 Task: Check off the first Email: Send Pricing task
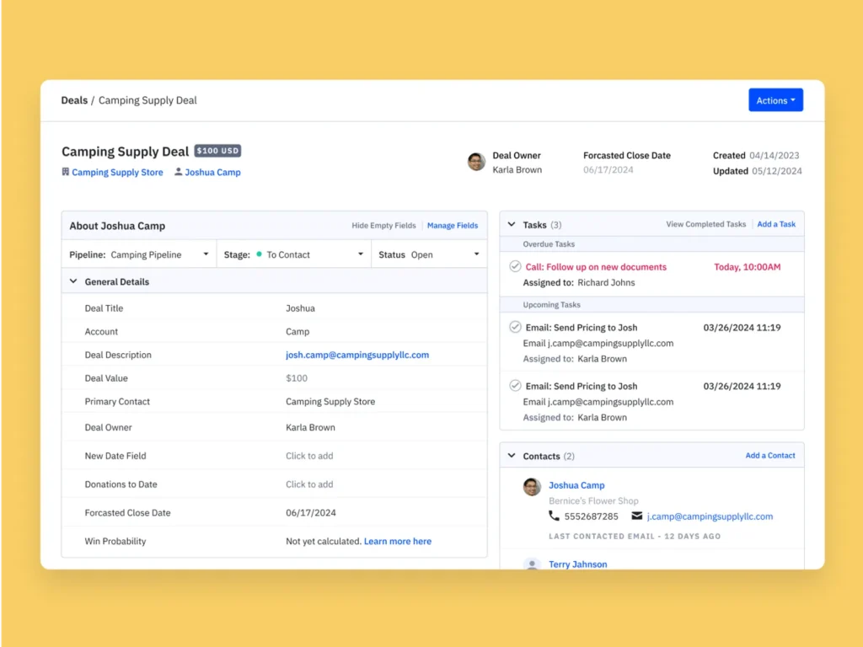click(x=515, y=328)
